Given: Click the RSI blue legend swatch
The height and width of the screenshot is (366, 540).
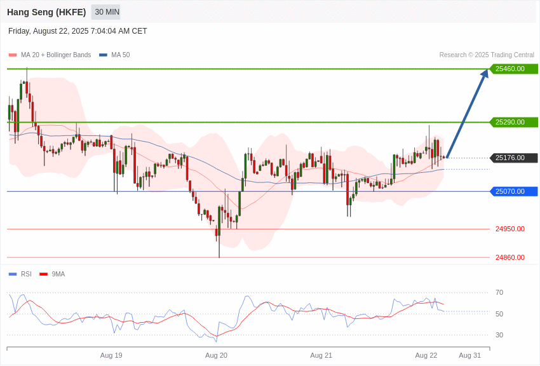Looking at the screenshot, I should 13,274.
